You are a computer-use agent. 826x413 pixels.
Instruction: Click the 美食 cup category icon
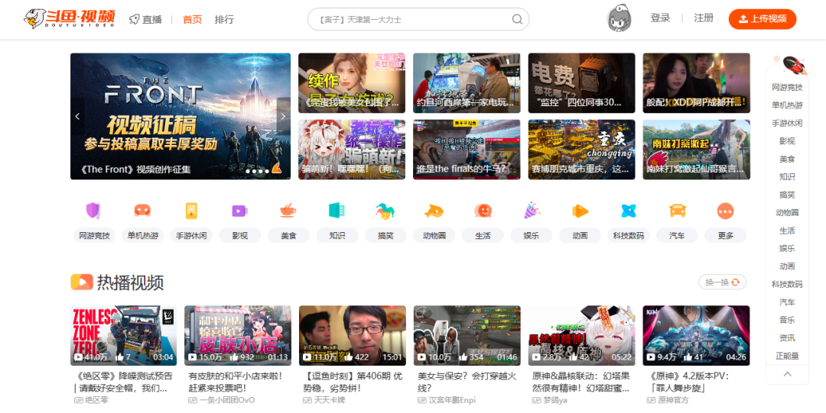(x=288, y=211)
